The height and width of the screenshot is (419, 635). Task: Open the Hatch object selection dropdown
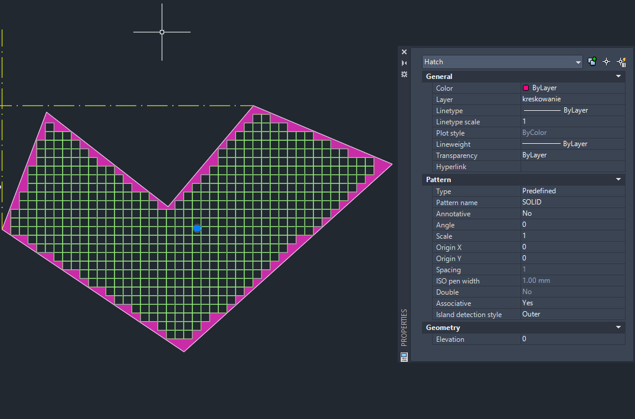[577, 61]
